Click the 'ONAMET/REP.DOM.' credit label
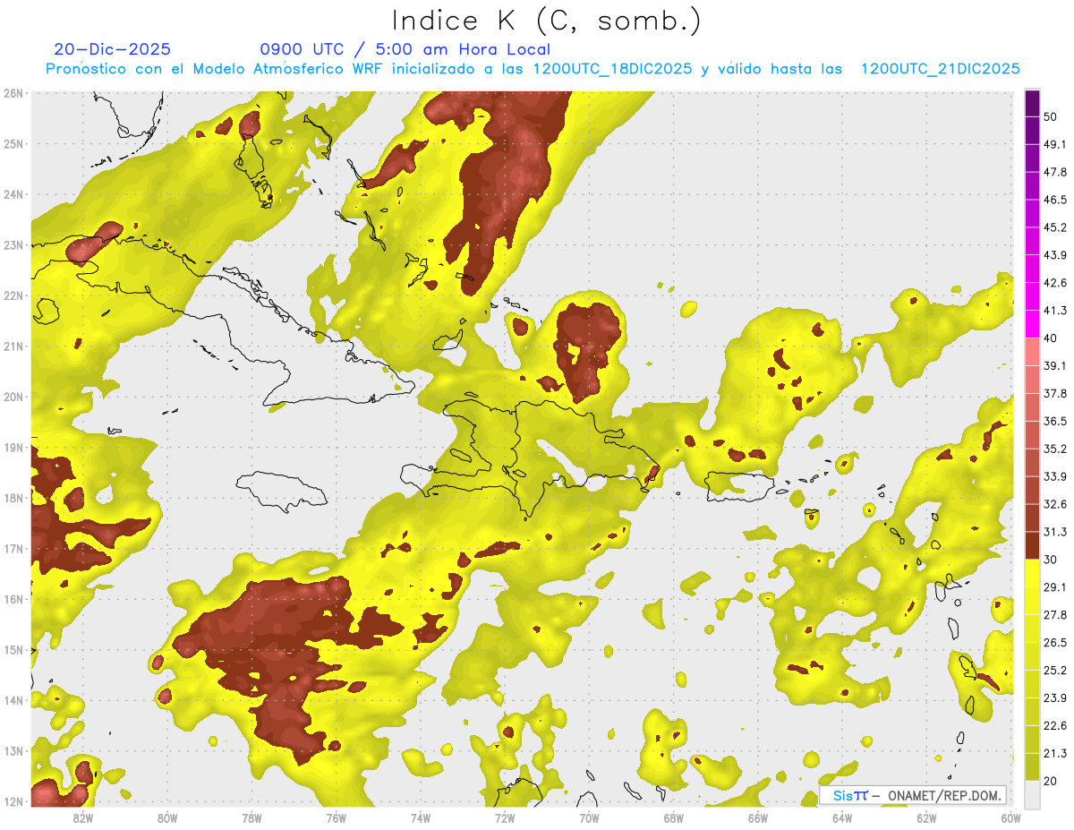 [x=943, y=795]
